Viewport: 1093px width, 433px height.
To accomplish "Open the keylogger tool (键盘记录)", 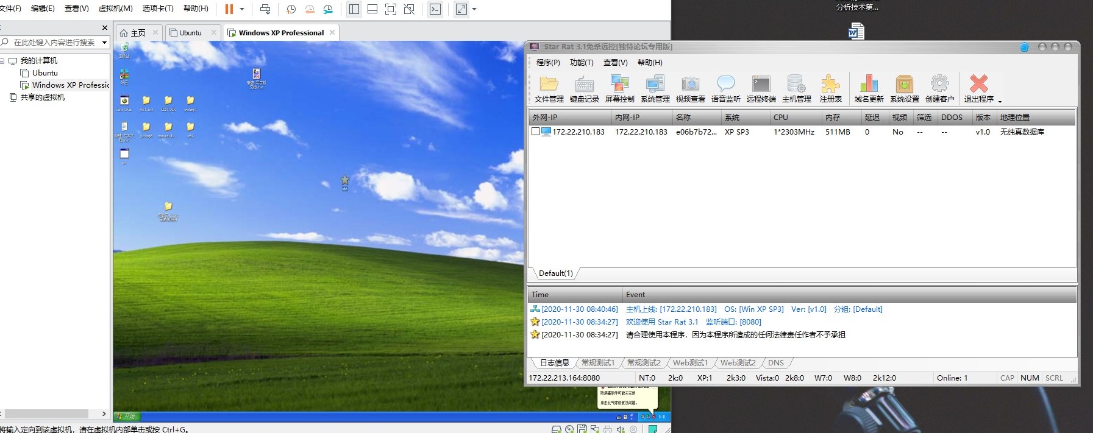I will coord(584,89).
